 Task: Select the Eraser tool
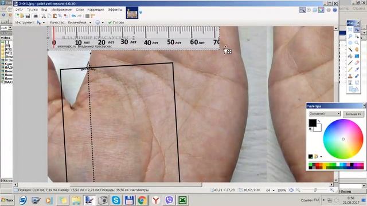coord(357,63)
